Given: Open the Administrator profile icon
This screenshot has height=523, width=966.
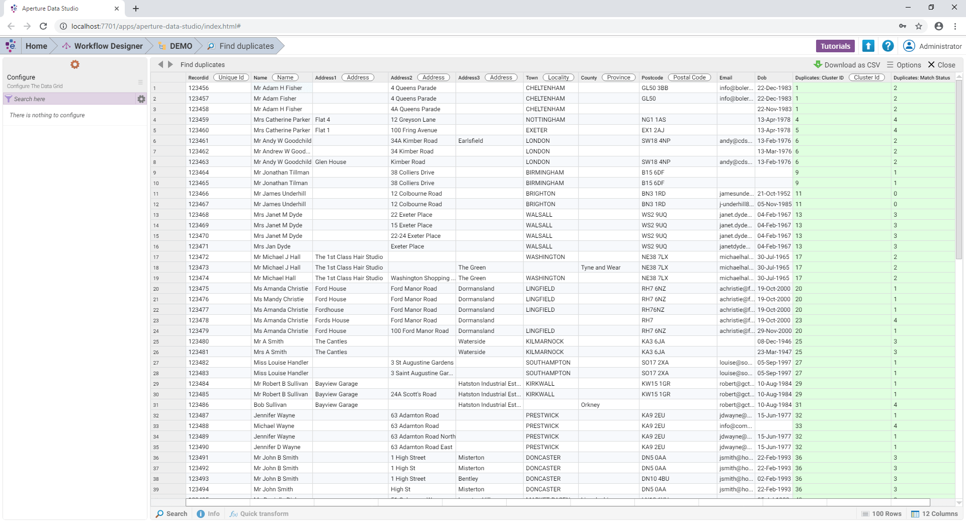Looking at the screenshot, I should tap(909, 46).
